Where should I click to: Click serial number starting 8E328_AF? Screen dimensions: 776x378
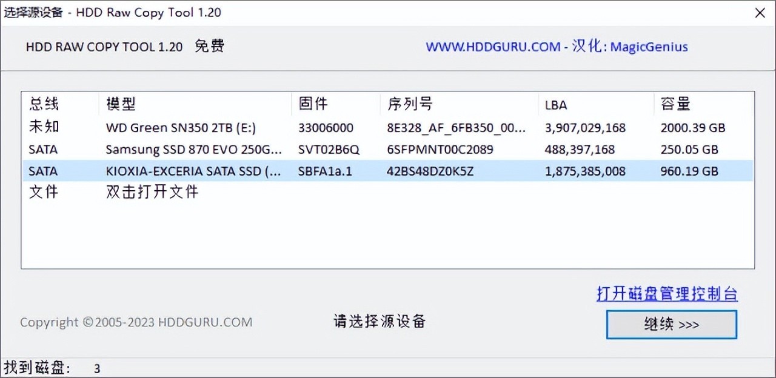pyautogui.click(x=457, y=128)
